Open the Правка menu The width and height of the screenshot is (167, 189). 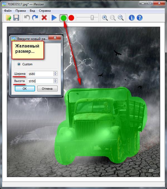(21, 11)
